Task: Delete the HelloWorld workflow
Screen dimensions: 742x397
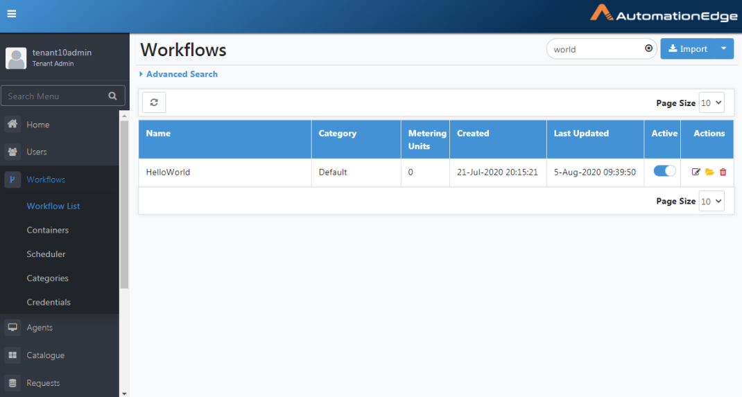Action: (x=723, y=172)
